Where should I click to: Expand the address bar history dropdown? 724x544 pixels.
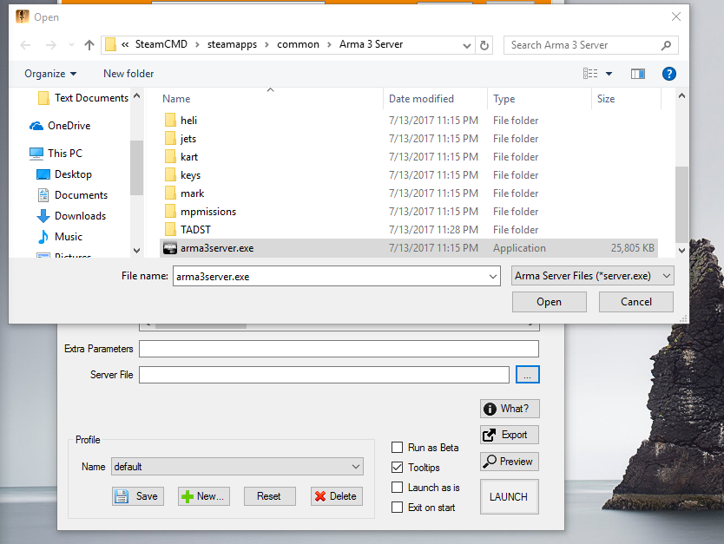point(467,45)
